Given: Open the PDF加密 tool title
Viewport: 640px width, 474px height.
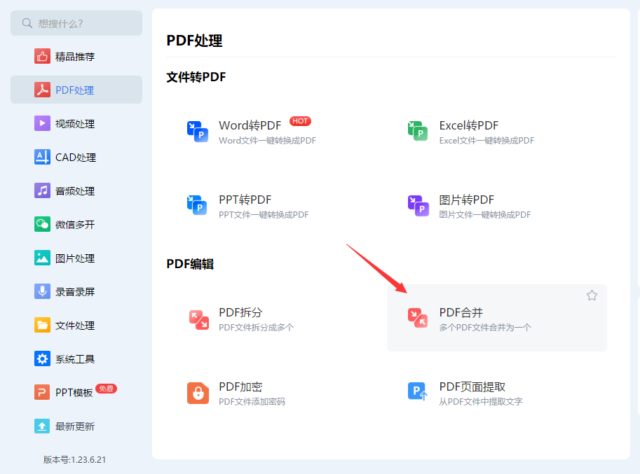Looking at the screenshot, I should pos(240,386).
